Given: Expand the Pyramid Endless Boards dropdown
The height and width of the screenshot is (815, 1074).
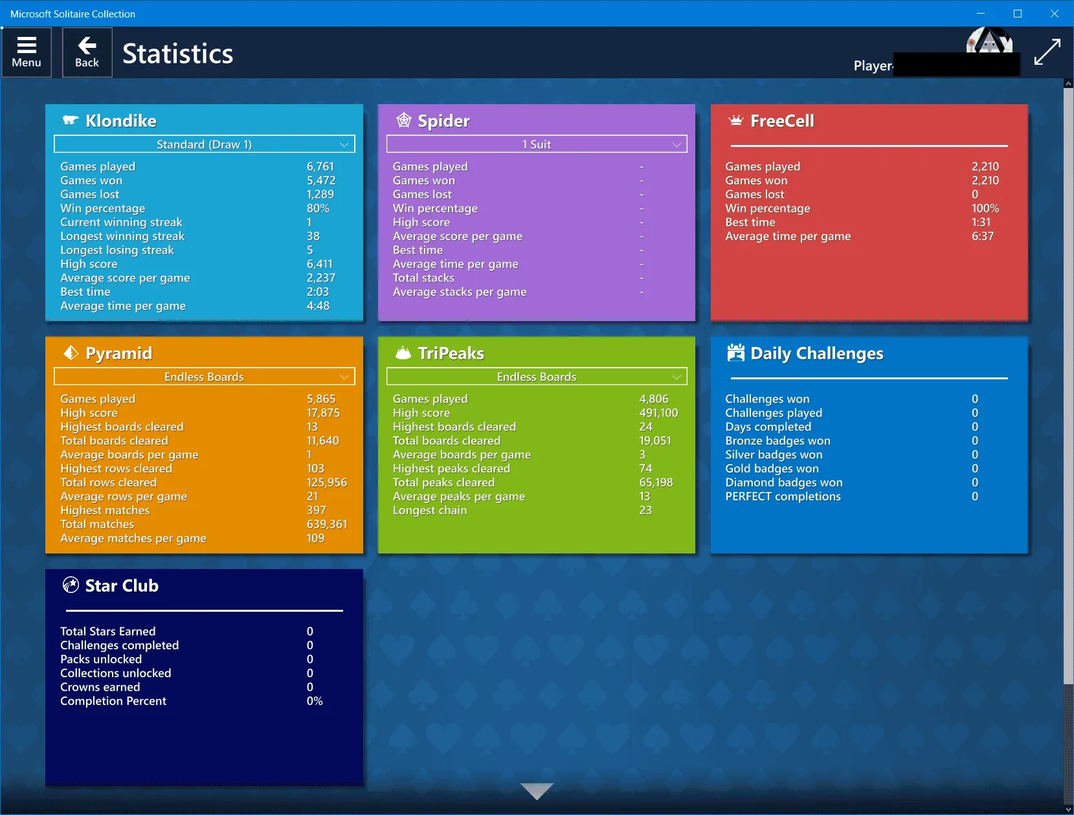Looking at the screenshot, I should tap(205, 377).
